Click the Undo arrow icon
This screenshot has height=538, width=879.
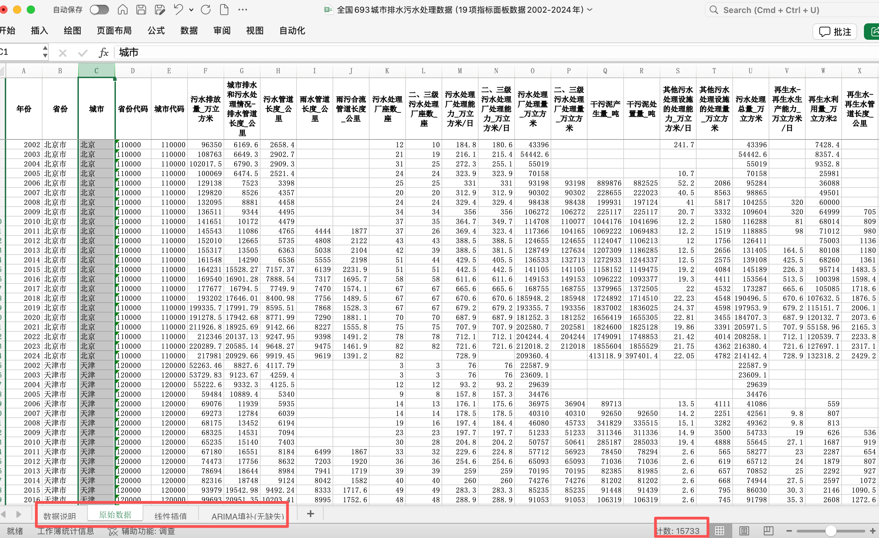[x=178, y=10]
